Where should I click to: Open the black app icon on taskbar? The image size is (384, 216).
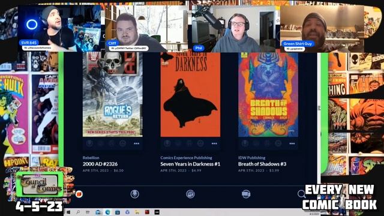tap(157, 212)
